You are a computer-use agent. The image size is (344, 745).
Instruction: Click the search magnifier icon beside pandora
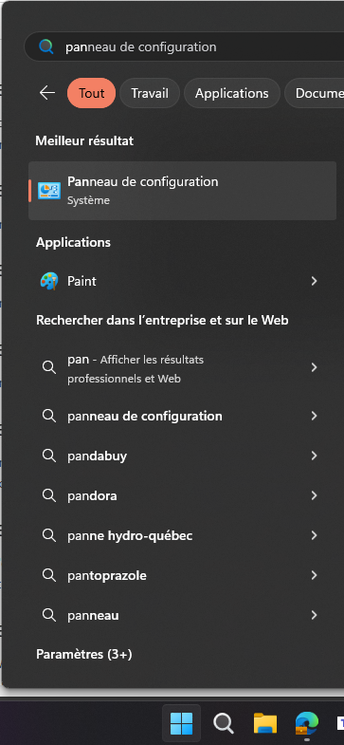click(49, 495)
